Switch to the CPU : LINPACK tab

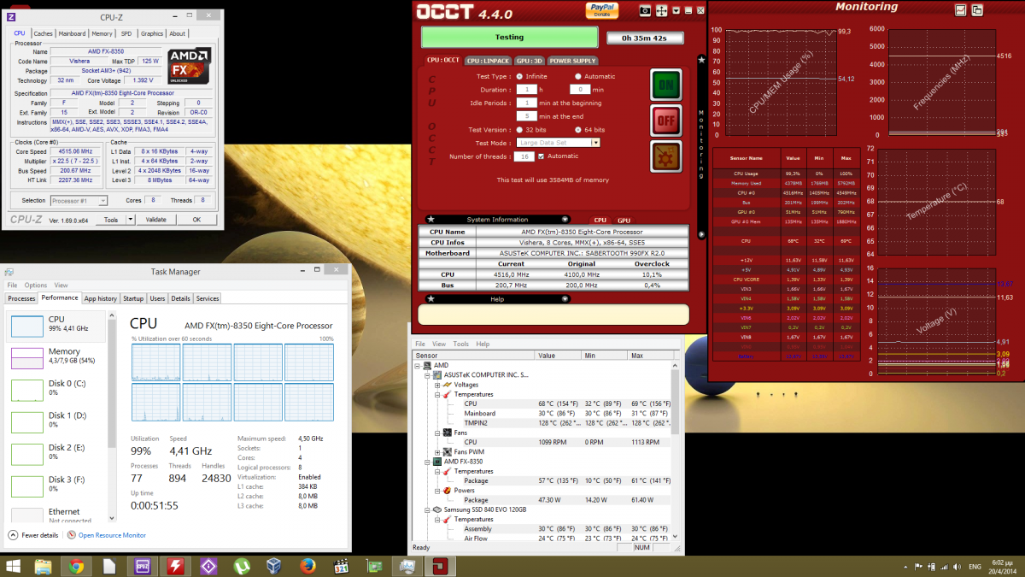[x=486, y=61]
